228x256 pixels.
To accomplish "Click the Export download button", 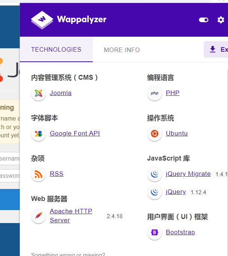I will pos(216,49).
